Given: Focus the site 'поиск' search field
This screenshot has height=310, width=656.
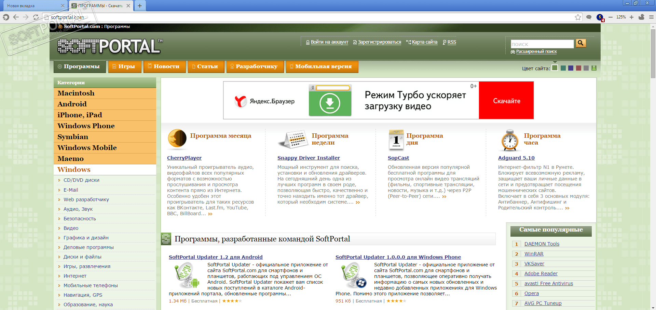Looking at the screenshot, I should point(542,44).
